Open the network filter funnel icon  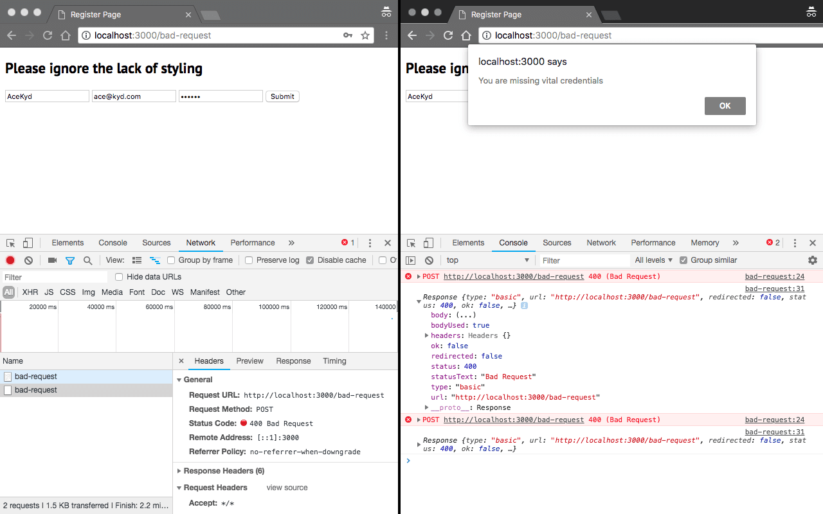tap(70, 260)
